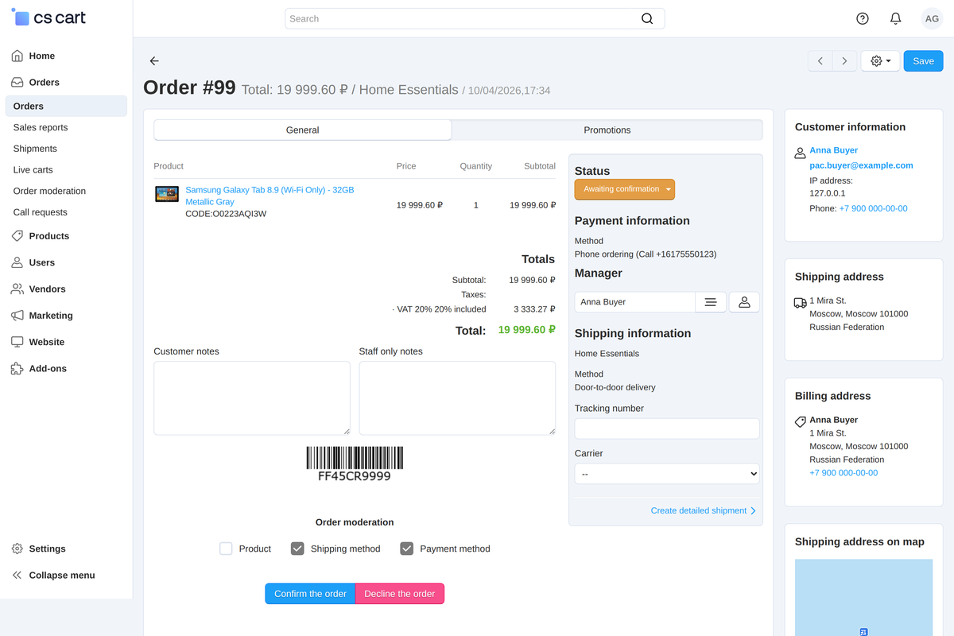The height and width of the screenshot is (636, 954).
Task: Switch to the General tab
Action: pos(302,130)
